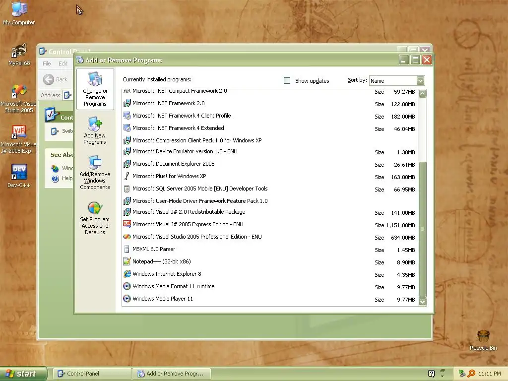Select Microsoft Compression Client Pack 1.0 entry
508x381 pixels.
270,140
